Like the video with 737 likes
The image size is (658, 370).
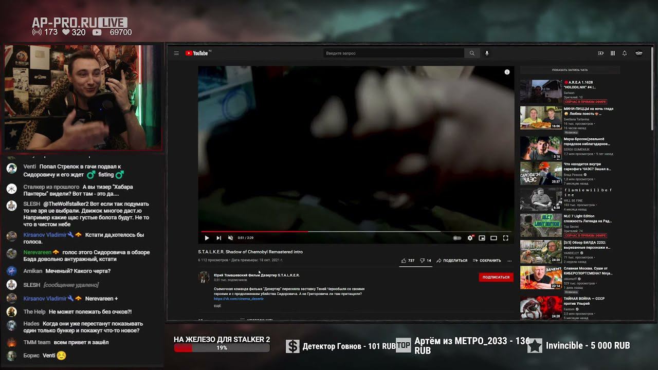click(x=408, y=261)
